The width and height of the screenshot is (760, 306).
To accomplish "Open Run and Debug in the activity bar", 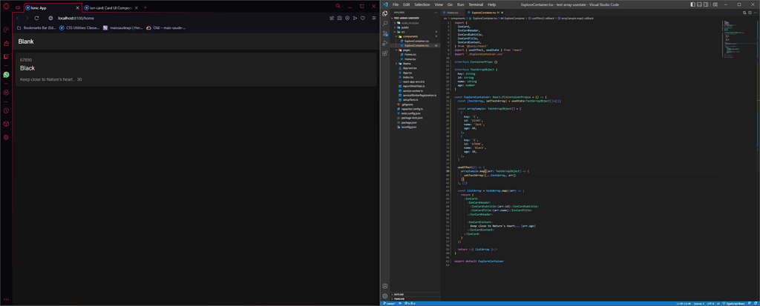I will 385,44.
